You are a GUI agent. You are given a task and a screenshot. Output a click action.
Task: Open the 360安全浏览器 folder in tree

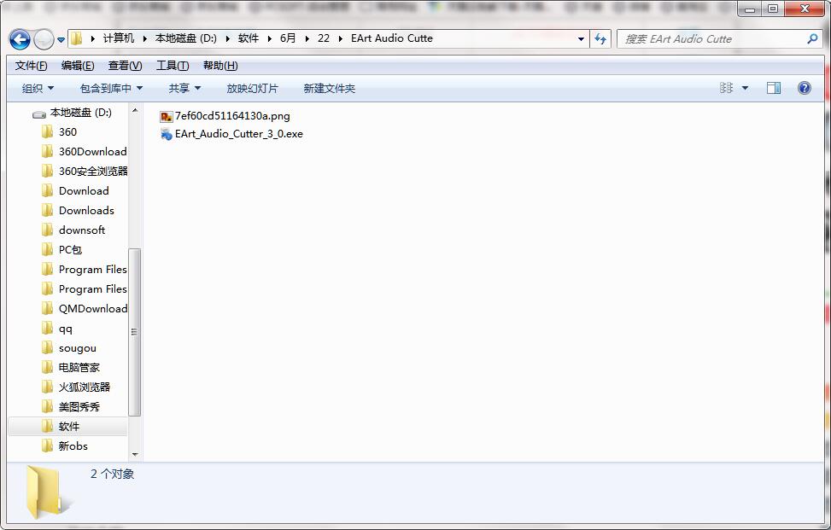pos(93,171)
